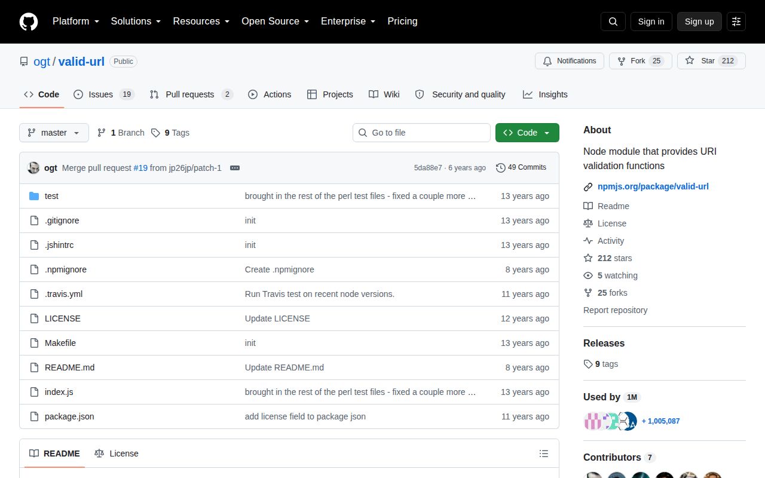This screenshot has width=765, height=478.
Task: Open the .npmignore file
Action: coord(66,269)
